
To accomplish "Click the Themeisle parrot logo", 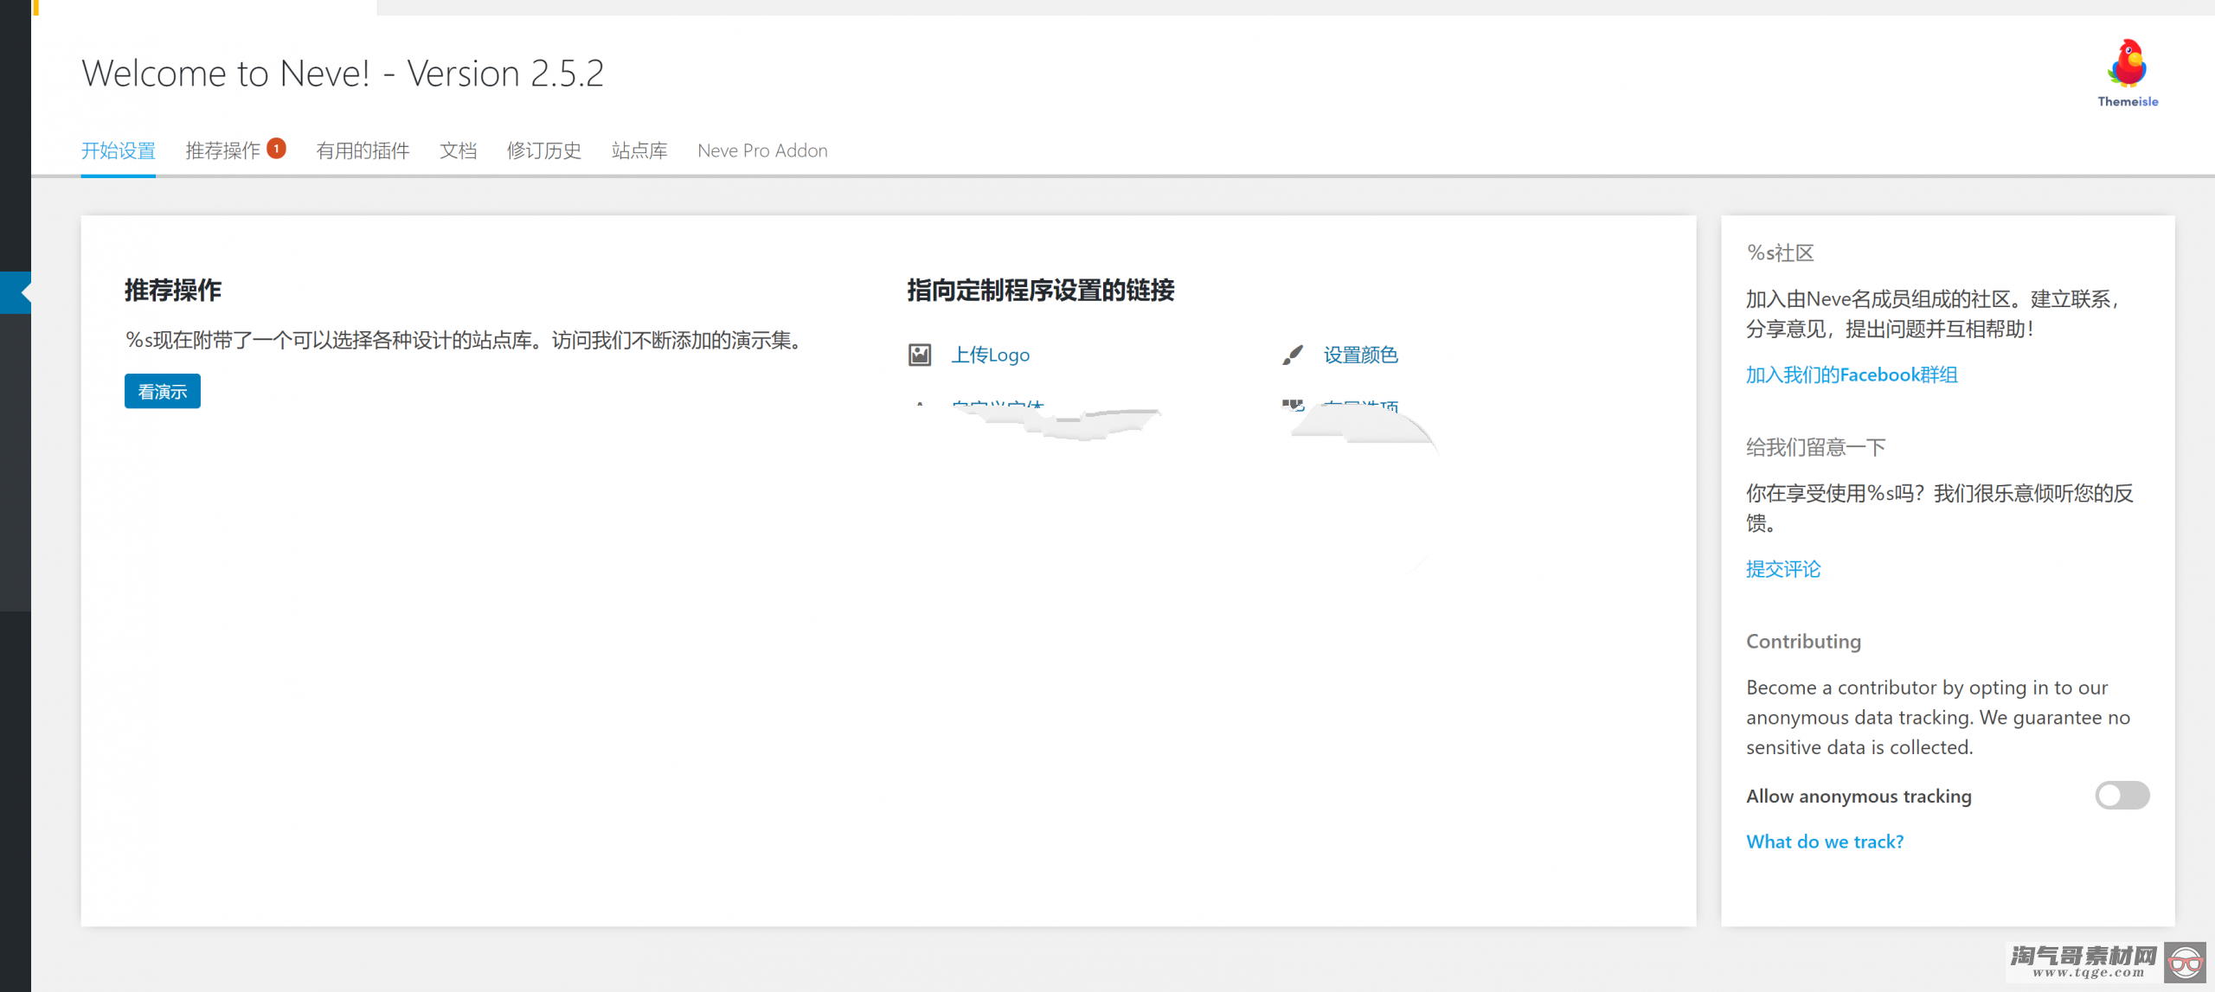I will pyautogui.click(x=2128, y=73).
